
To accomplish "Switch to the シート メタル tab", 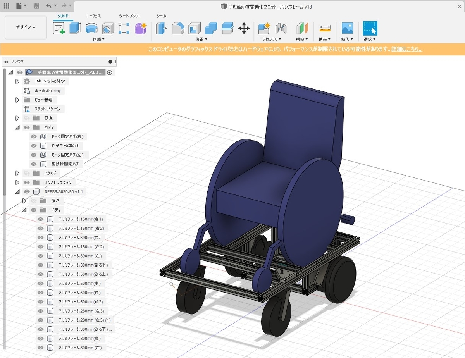I will pos(129,16).
